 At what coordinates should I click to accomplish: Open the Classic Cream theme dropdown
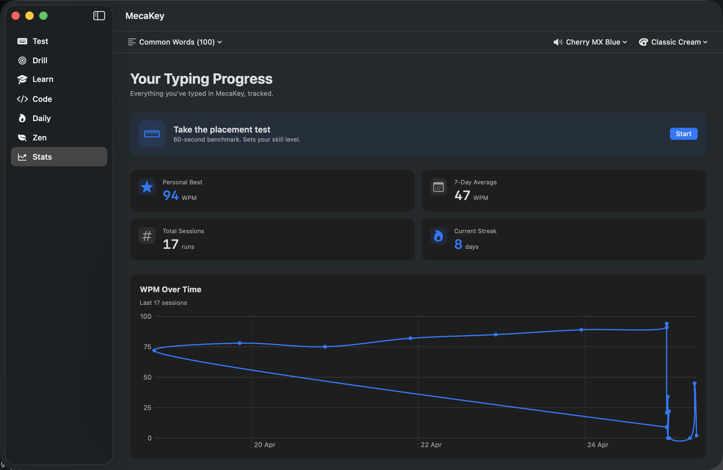[673, 42]
